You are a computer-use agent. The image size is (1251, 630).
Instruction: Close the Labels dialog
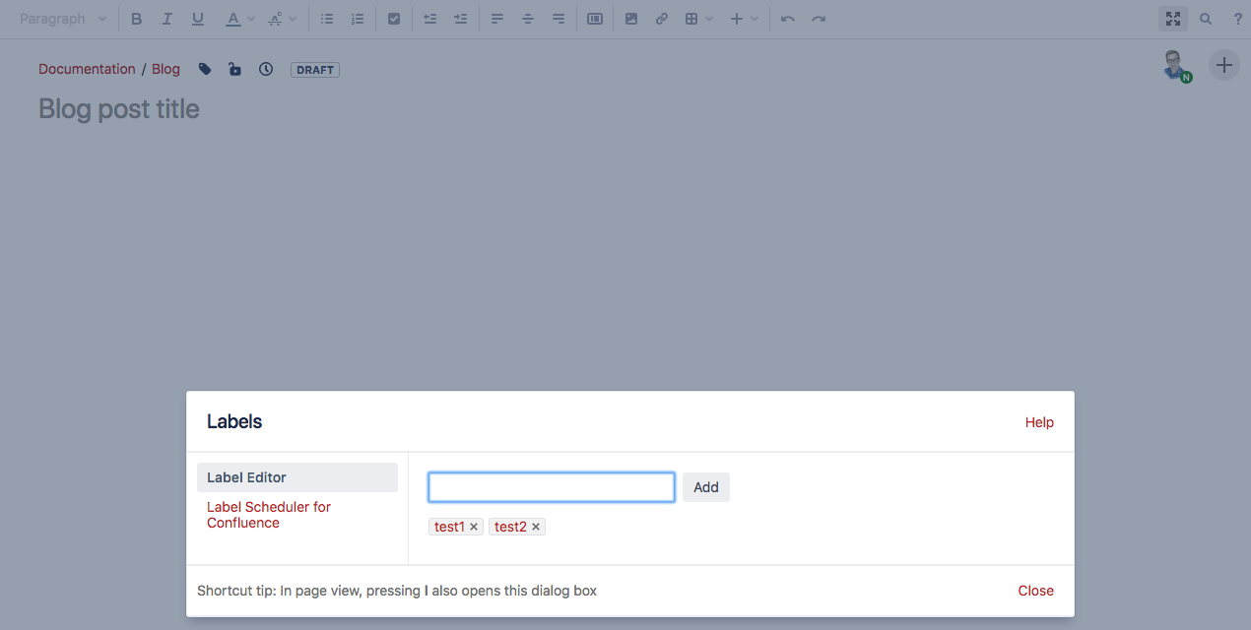tap(1035, 590)
